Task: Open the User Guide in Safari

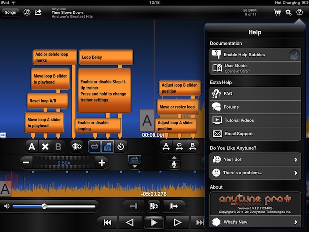Action: click(x=255, y=68)
